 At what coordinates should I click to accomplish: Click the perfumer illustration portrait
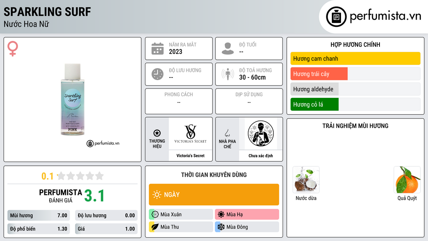(x=261, y=133)
